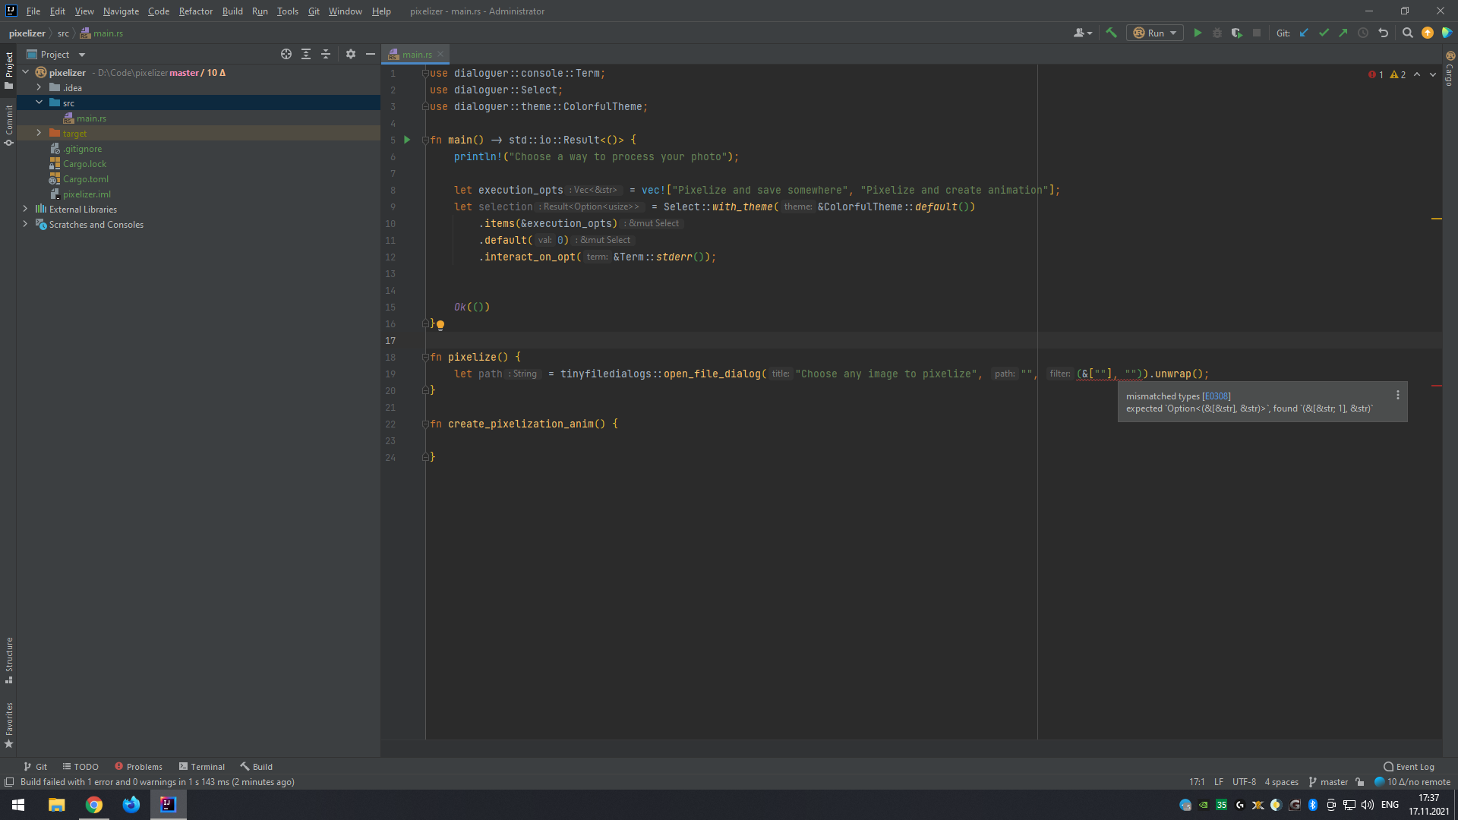Collapse the src folder

tap(39, 102)
